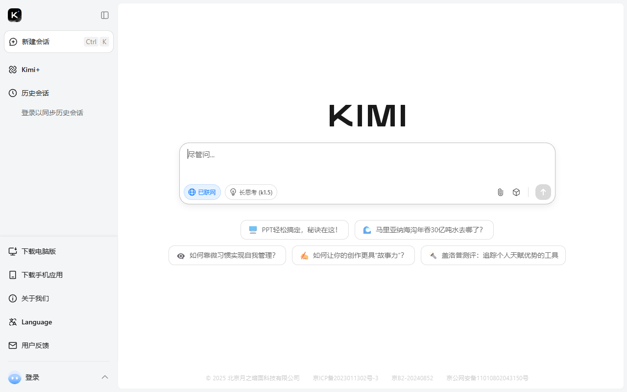Select suggestion 盖洛普测评：追踪个人天赋优势的工具
The width and height of the screenshot is (627, 392).
pyautogui.click(x=493, y=255)
